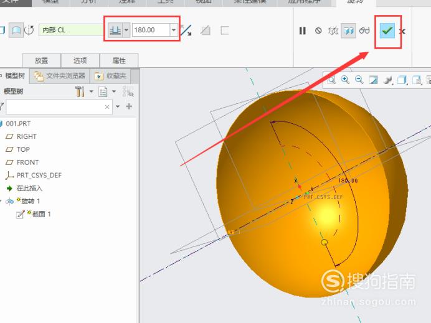
Task: Open the 放置 placement tab
Action: click(41, 60)
